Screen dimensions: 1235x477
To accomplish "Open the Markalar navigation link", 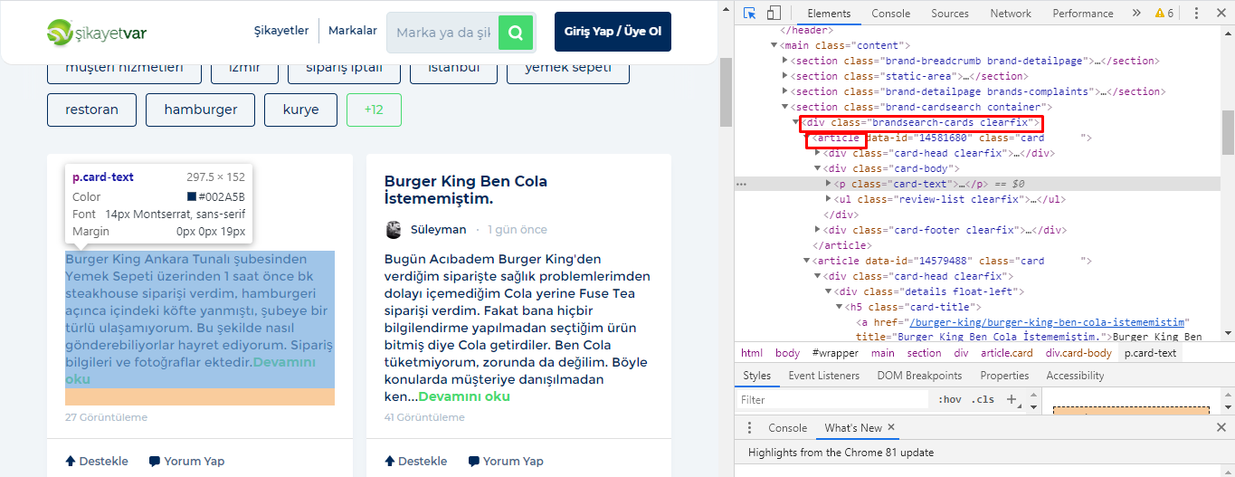I will (353, 31).
